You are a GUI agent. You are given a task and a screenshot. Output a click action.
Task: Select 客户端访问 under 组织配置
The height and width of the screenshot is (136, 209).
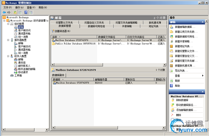pos(24,30)
